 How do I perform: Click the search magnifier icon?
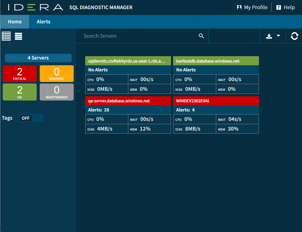201,36
